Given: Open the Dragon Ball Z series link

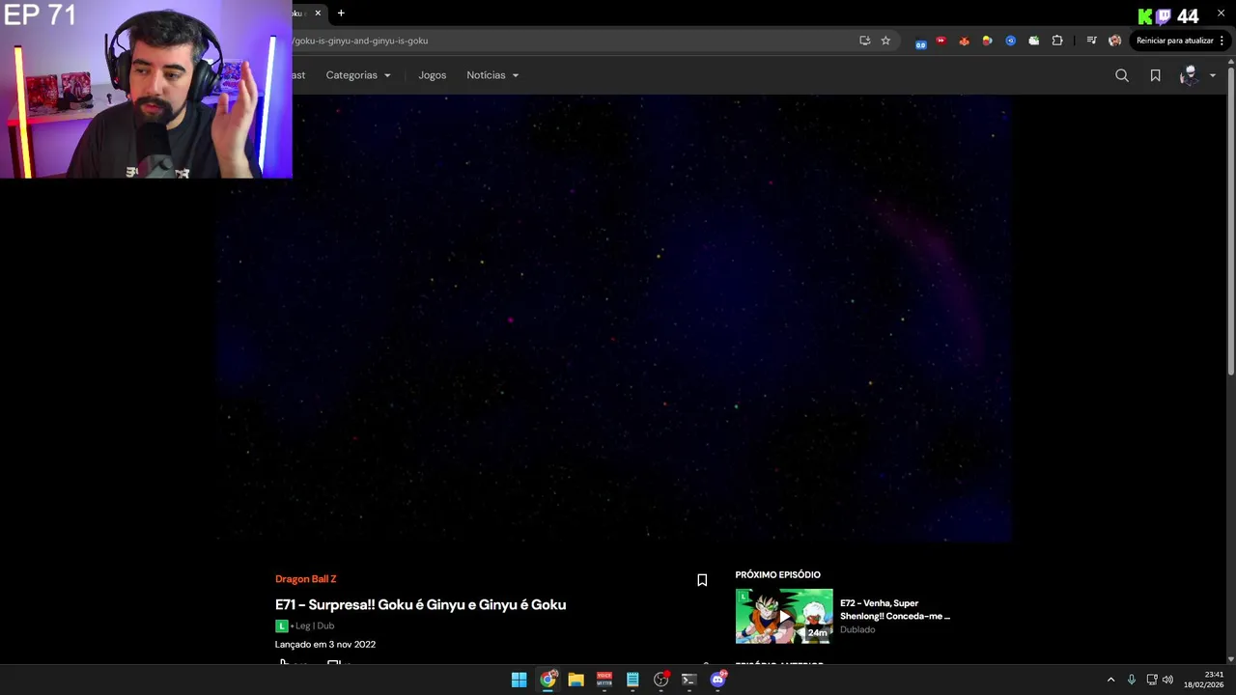Looking at the screenshot, I should 305,579.
